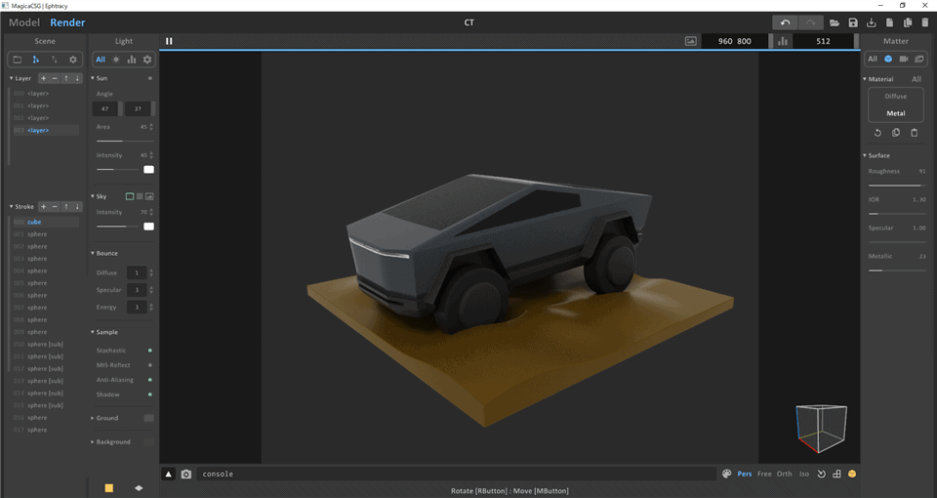The width and height of the screenshot is (937, 498).
Task: Open a project with the folder icon
Action: (835, 22)
